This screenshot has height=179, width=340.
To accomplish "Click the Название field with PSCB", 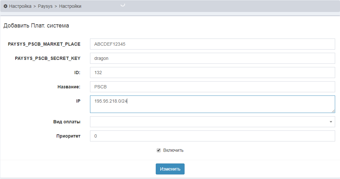I will click(x=212, y=87).
